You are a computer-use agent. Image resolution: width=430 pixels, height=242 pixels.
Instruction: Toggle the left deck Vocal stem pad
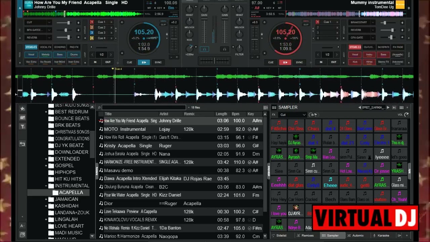tap(31, 54)
